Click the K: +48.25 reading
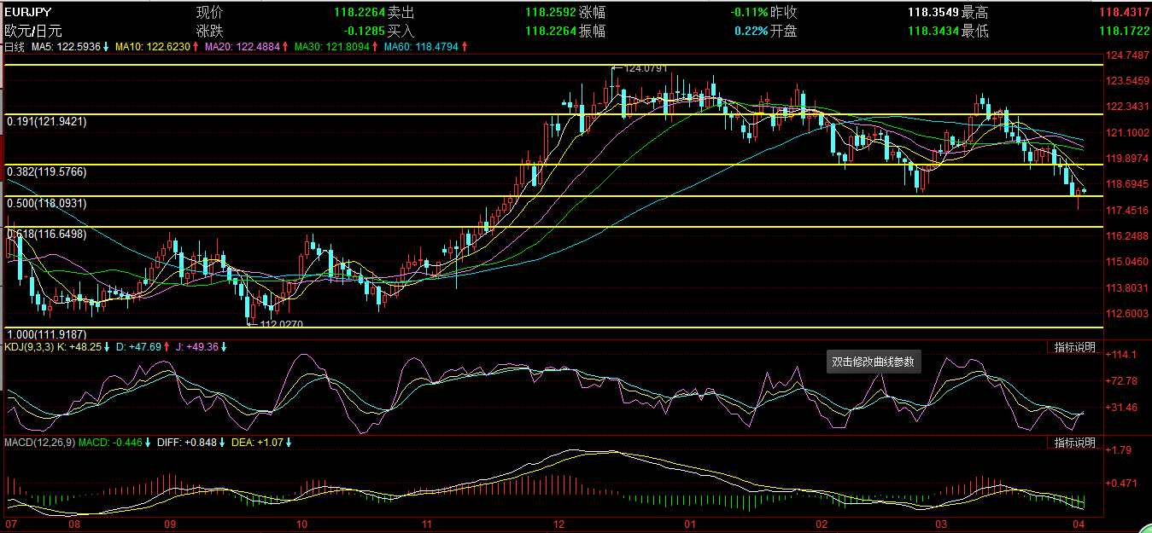1152x533 pixels. tap(79, 347)
